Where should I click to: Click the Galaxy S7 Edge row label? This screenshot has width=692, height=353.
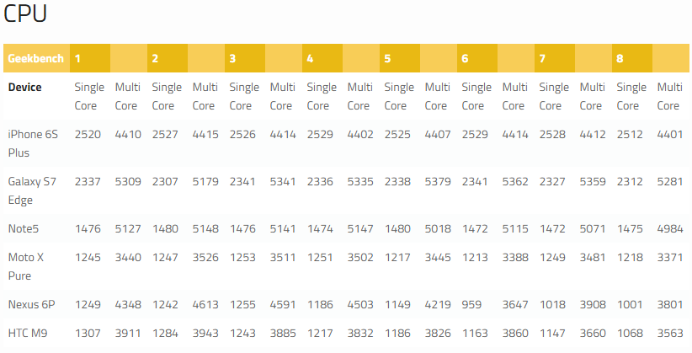[x=32, y=190]
